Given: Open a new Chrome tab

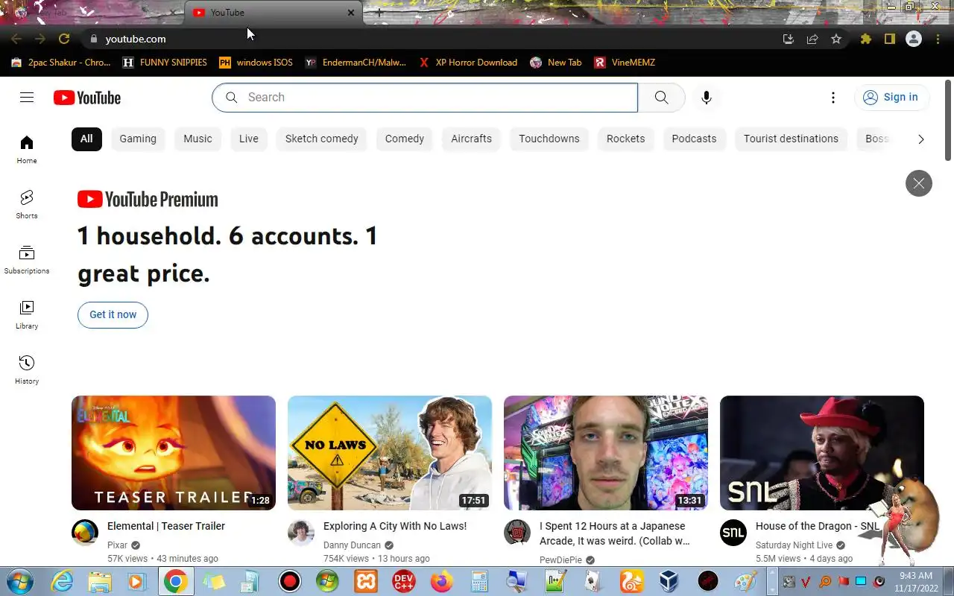Looking at the screenshot, I should (379, 13).
